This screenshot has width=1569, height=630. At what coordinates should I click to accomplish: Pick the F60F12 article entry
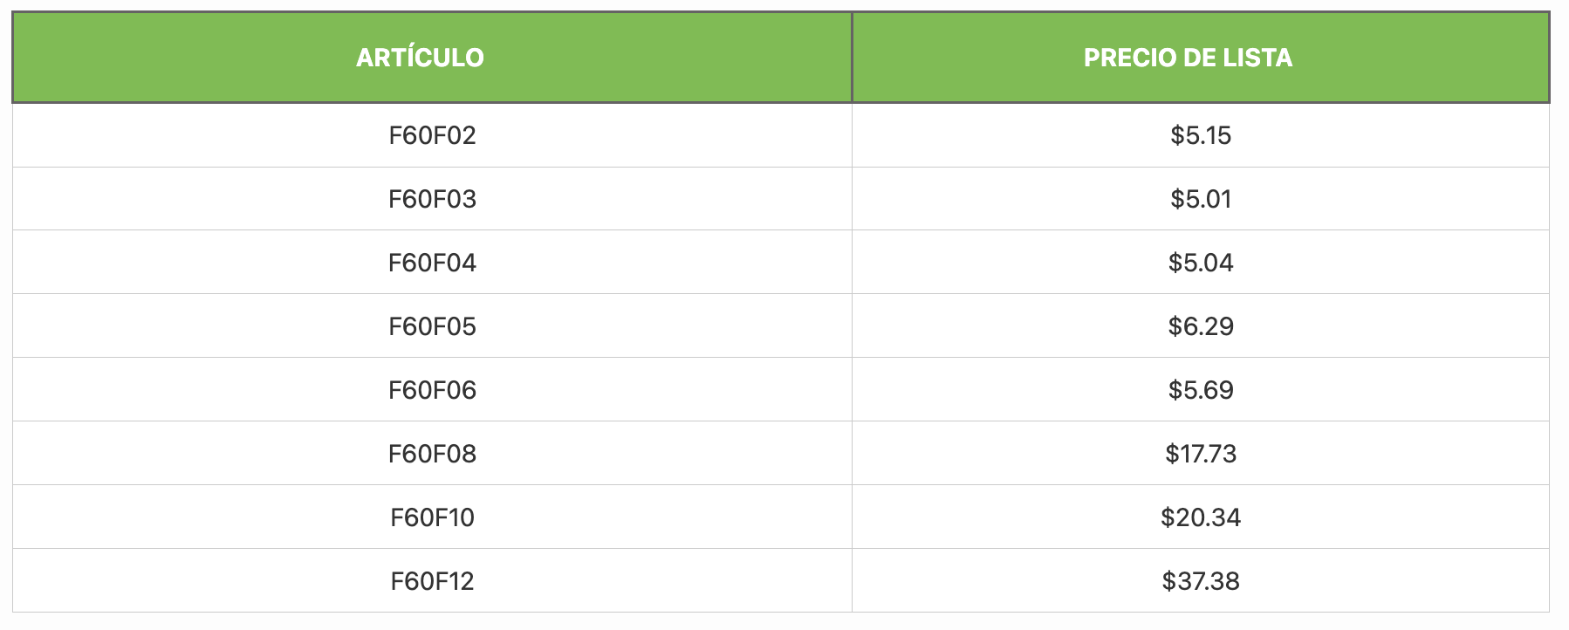click(x=432, y=581)
